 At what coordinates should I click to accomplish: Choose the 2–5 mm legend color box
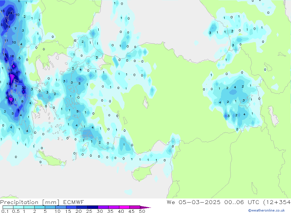pyautogui.click(x=40, y=207)
